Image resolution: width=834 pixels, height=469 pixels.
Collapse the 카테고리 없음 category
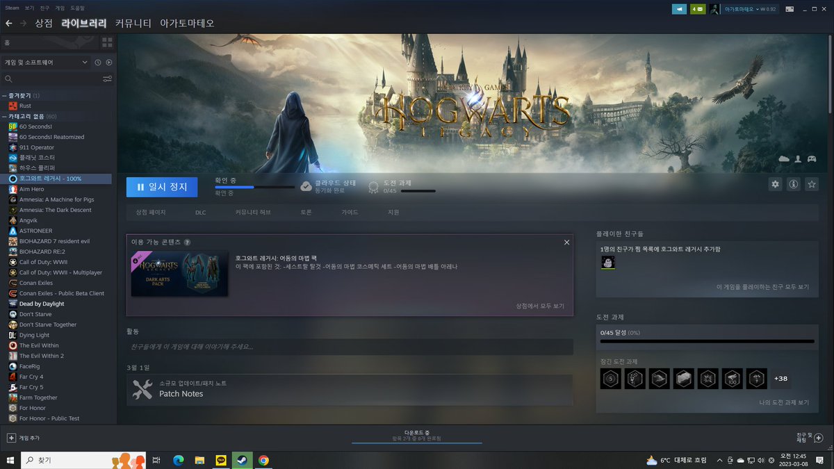coord(4,116)
